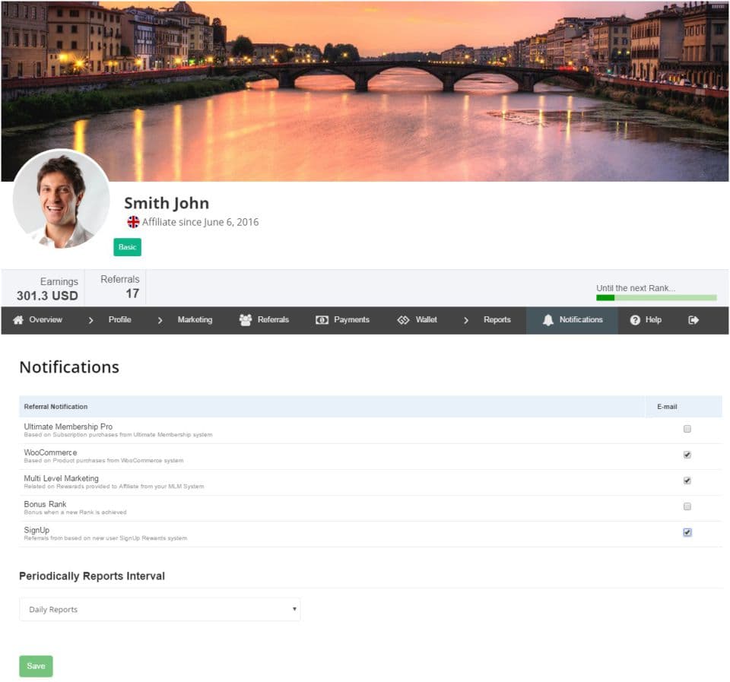Open the Overview tab
This screenshot has height=682, width=730.
[x=46, y=320]
